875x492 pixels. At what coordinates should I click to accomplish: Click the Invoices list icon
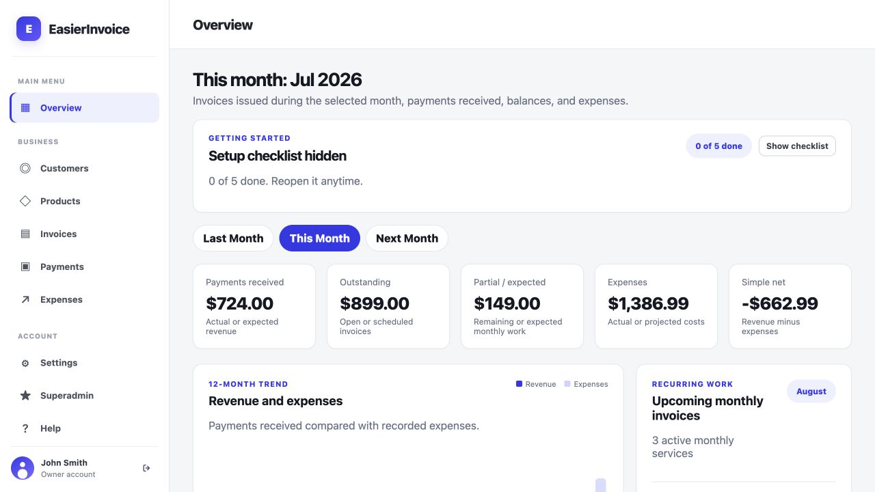pyautogui.click(x=25, y=234)
